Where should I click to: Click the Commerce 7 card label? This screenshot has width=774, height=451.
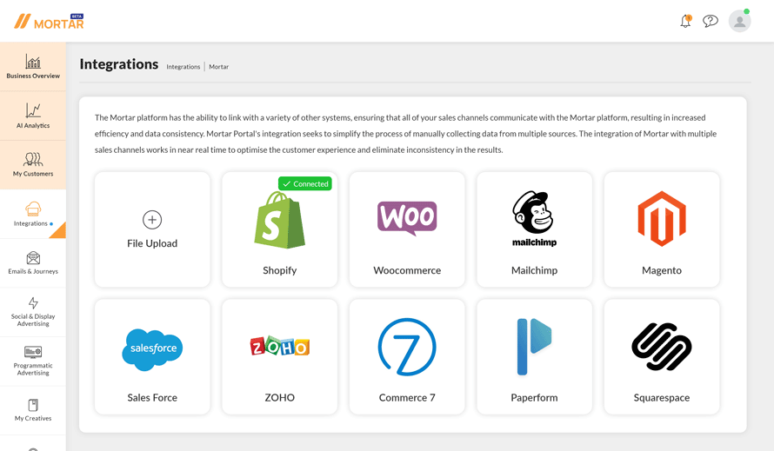tap(407, 398)
